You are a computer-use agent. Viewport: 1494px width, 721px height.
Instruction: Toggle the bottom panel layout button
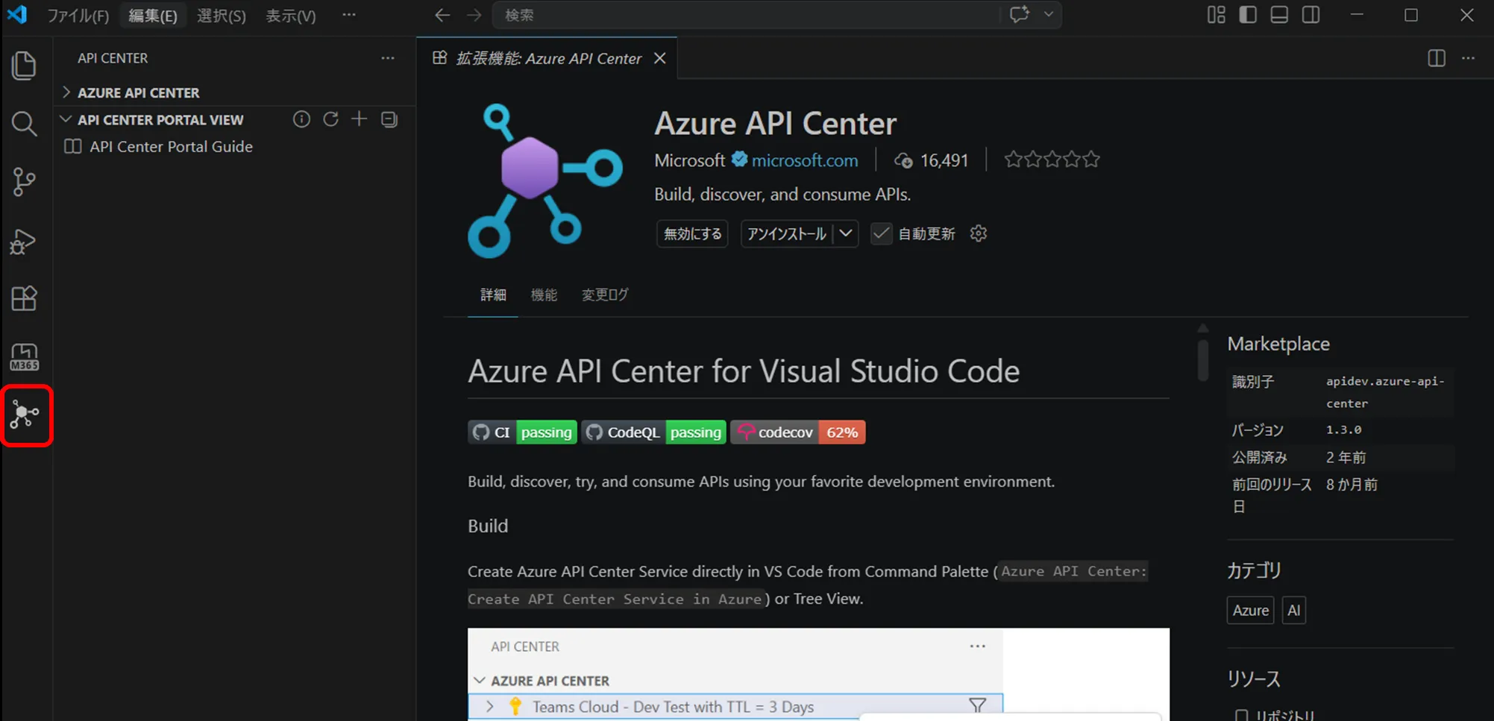point(1279,15)
